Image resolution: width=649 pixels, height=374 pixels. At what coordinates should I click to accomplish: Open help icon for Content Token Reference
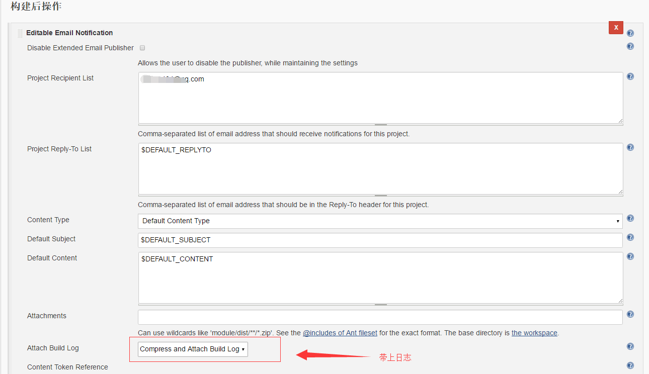tap(630, 365)
